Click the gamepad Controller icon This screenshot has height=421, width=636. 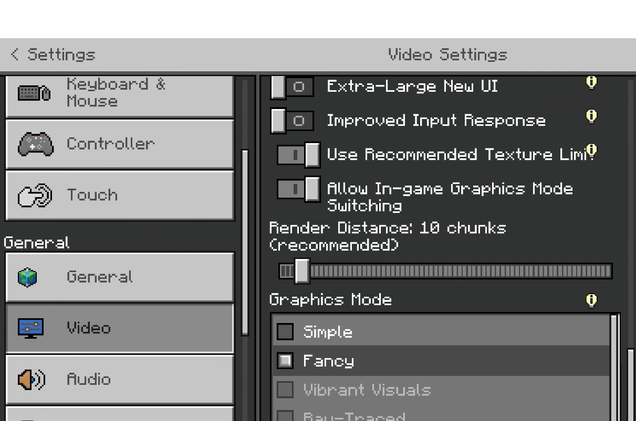coord(35,144)
